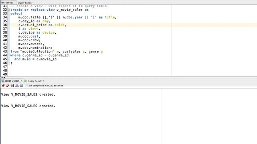
Task: Click 'views' alias on line 37
Action: coord(33,29)
